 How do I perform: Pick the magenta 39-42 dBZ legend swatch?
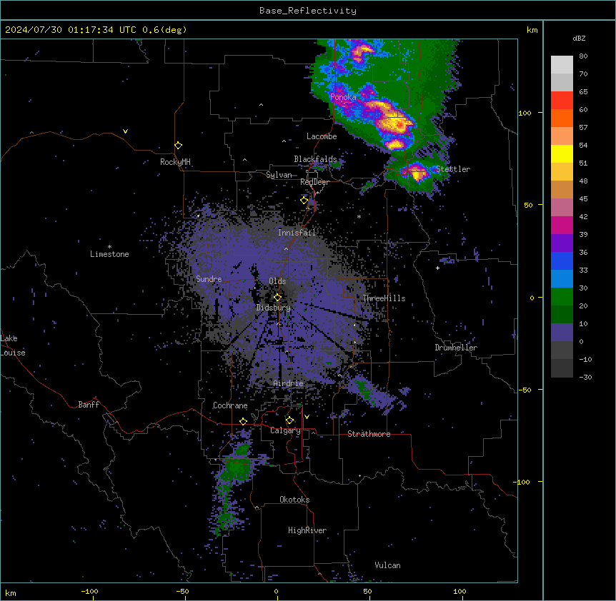click(x=562, y=225)
